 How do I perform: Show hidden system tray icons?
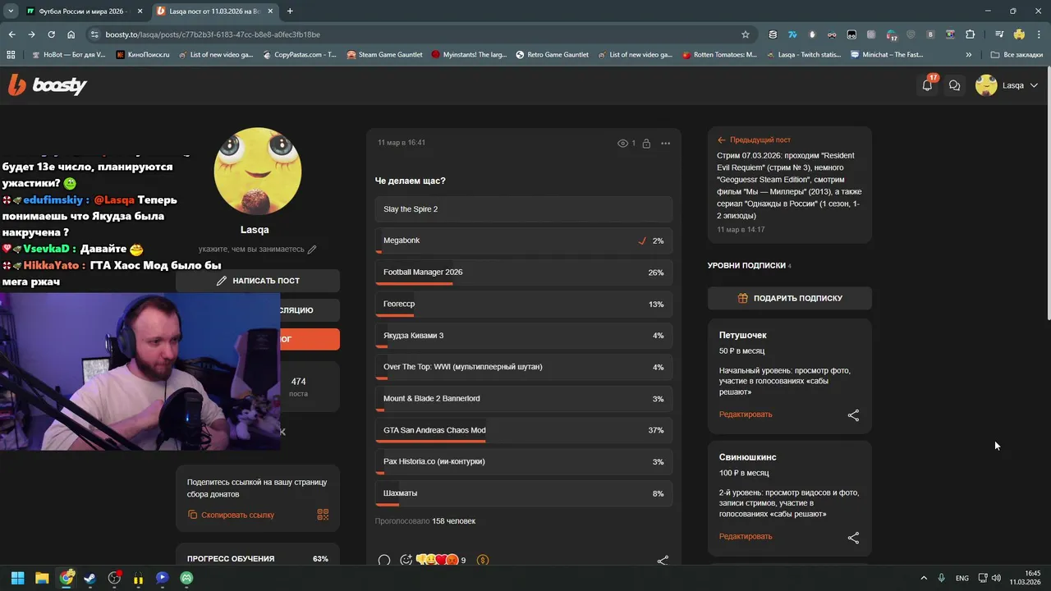(x=924, y=578)
